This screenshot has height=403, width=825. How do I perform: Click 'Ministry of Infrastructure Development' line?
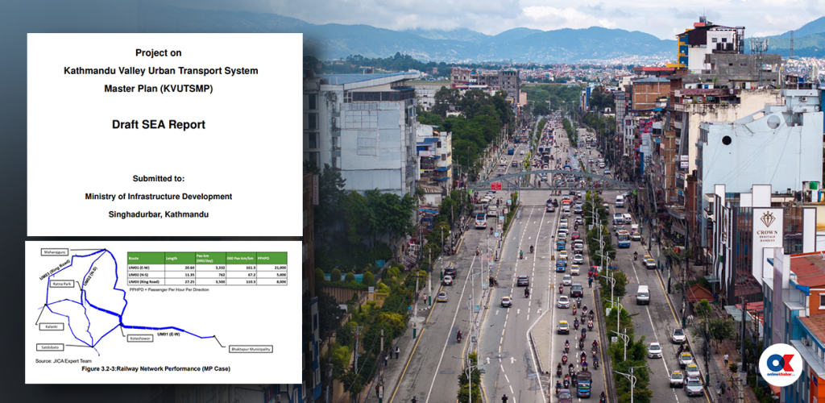[159, 196]
